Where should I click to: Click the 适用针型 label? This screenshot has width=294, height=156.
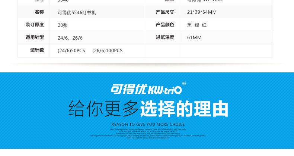click(x=35, y=37)
